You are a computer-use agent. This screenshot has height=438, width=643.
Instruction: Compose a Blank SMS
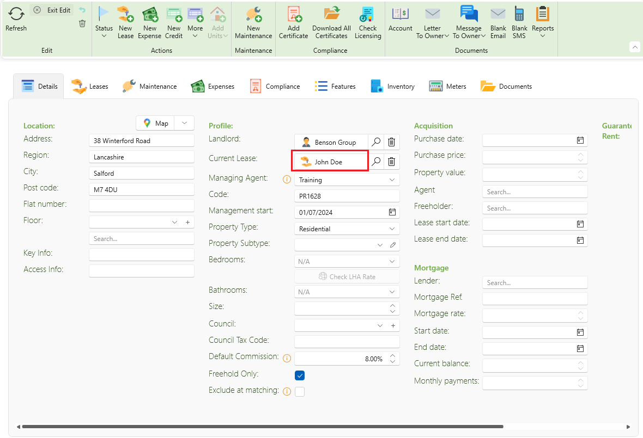519,22
